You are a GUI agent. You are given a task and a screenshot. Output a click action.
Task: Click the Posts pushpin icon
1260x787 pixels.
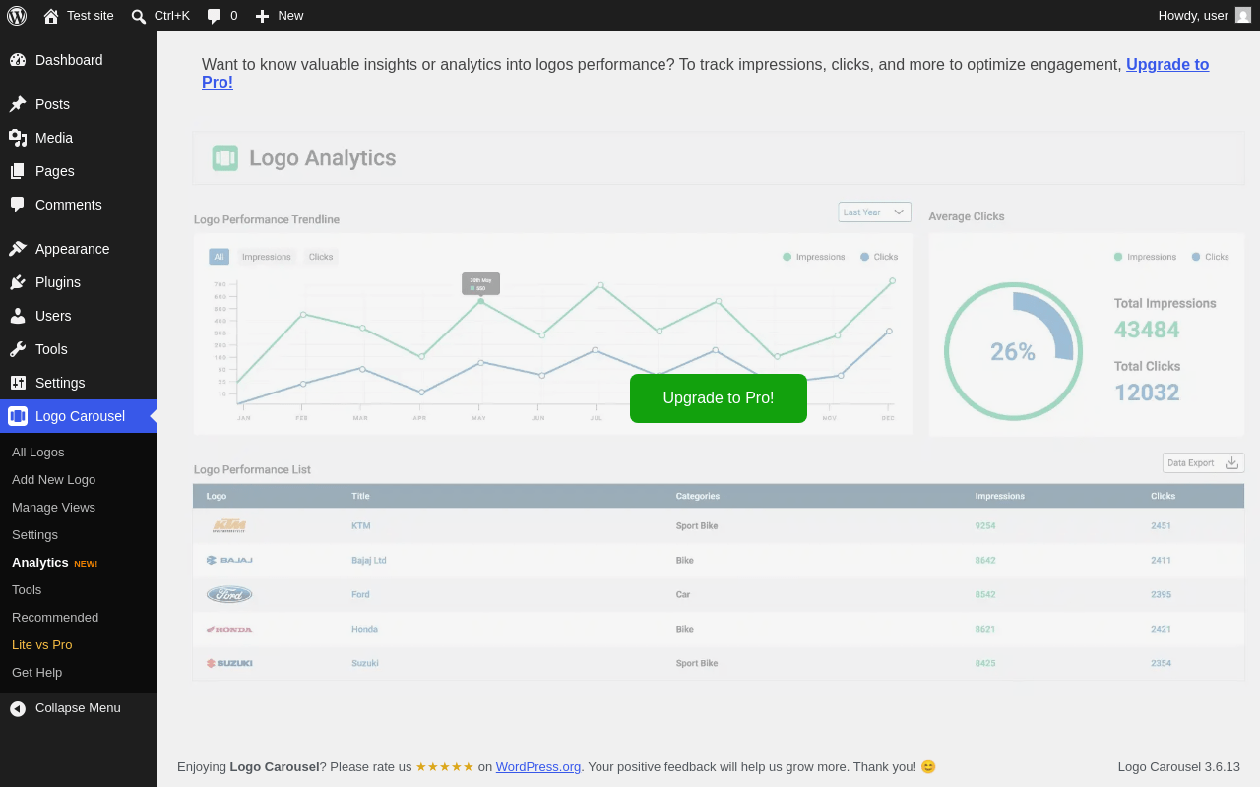coord(18,104)
